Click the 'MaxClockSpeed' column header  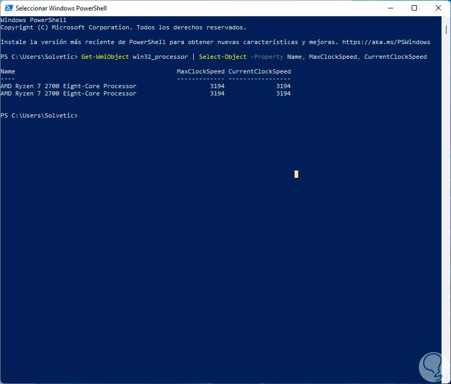201,71
